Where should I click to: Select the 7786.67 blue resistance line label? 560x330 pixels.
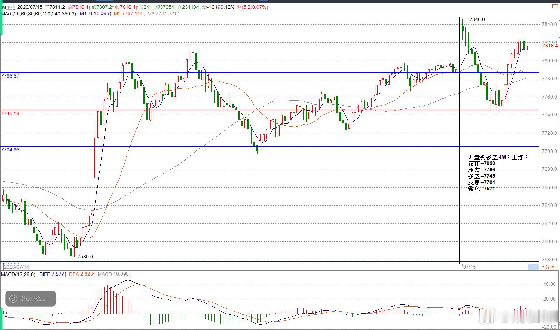tap(10, 76)
